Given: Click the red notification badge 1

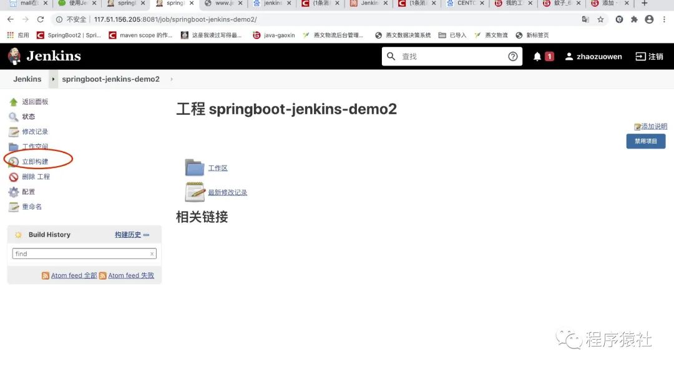Looking at the screenshot, I should pos(549,56).
